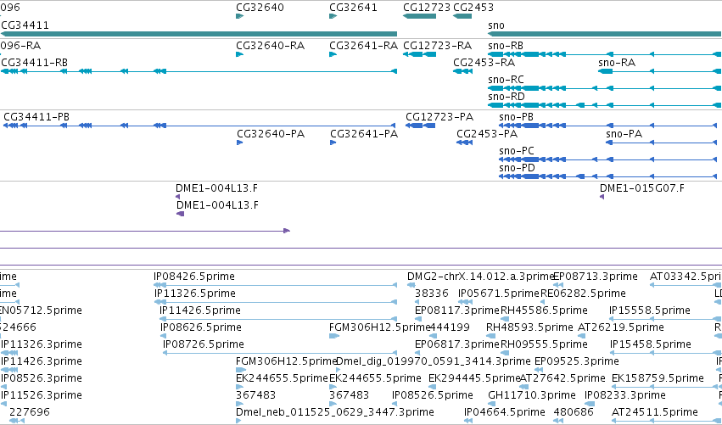The height and width of the screenshot is (425, 722).
Task: Click the sno gene bar
Action: click(x=605, y=34)
